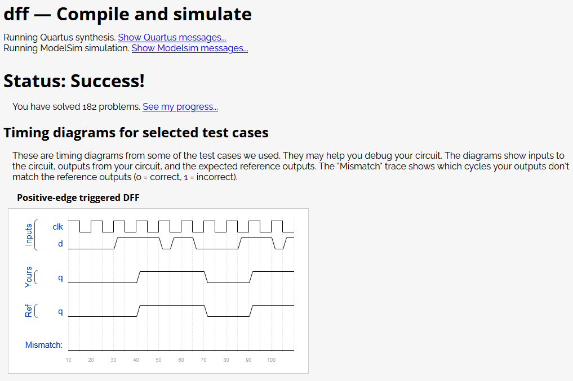Click the Timing diagrams section heading
The image size is (573, 381).
pyautogui.click(x=136, y=132)
